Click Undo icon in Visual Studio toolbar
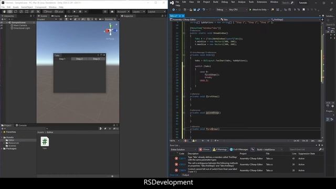 click(x=204, y=9)
